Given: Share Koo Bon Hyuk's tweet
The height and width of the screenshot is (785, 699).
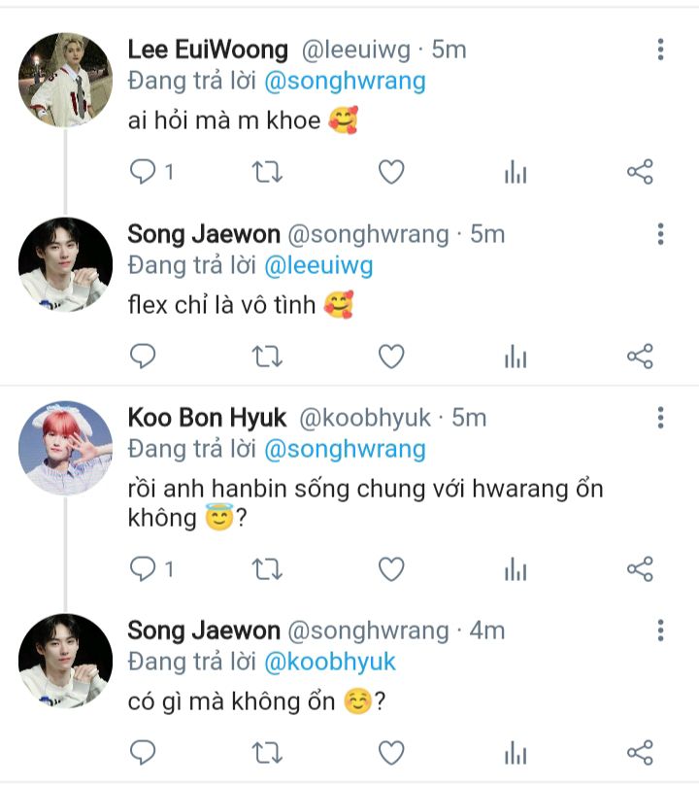Looking at the screenshot, I should pos(640,569).
